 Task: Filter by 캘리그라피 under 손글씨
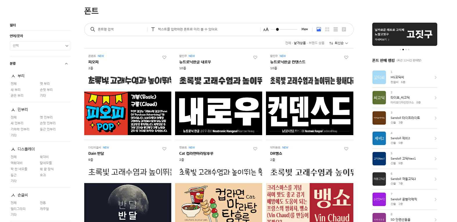[18, 209]
